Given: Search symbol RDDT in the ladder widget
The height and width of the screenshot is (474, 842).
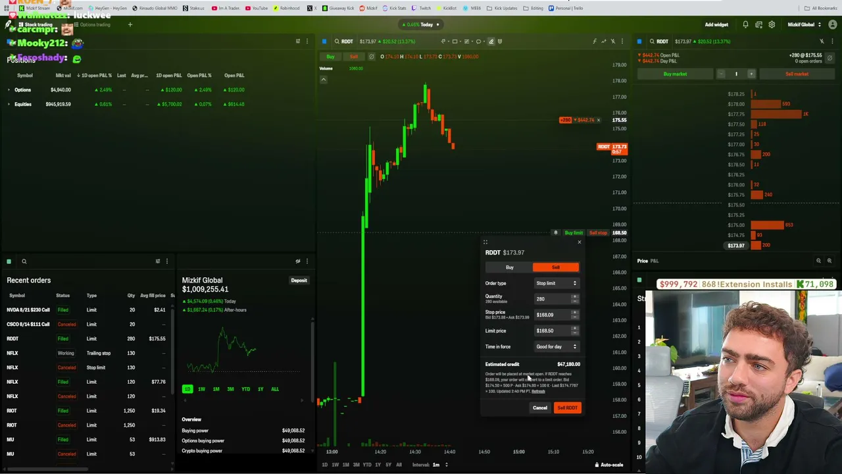Looking at the screenshot, I should point(658,41).
